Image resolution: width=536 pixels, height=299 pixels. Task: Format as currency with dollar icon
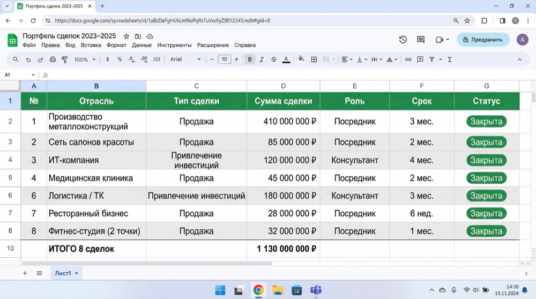(x=108, y=59)
